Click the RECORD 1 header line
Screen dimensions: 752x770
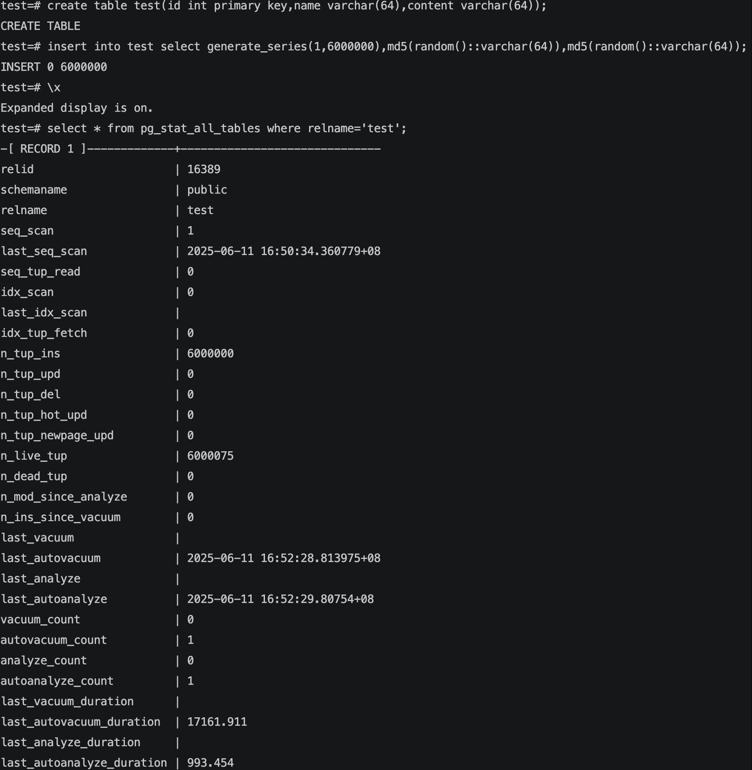pos(47,149)
